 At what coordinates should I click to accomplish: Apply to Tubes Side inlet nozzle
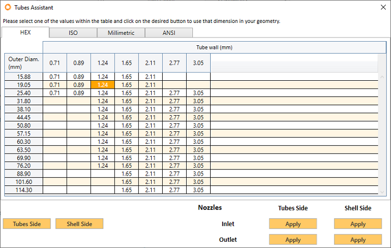(x=293, y=224)
